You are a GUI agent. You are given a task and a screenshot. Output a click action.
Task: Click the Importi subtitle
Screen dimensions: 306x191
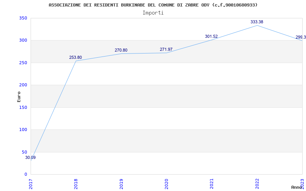tap(153, 13)
